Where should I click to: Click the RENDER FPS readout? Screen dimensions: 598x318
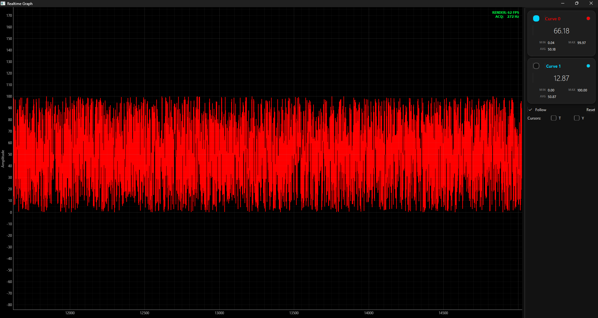(505, 12)
